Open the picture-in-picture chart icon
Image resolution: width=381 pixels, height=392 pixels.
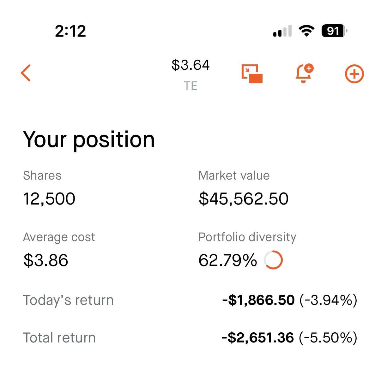click(x=252, y=74)
